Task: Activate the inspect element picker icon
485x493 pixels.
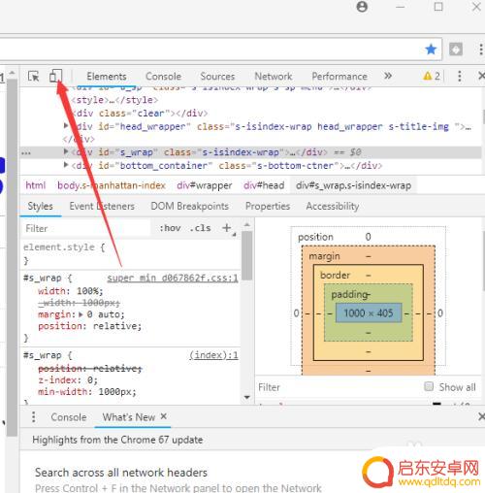Action: pos(33,77)
